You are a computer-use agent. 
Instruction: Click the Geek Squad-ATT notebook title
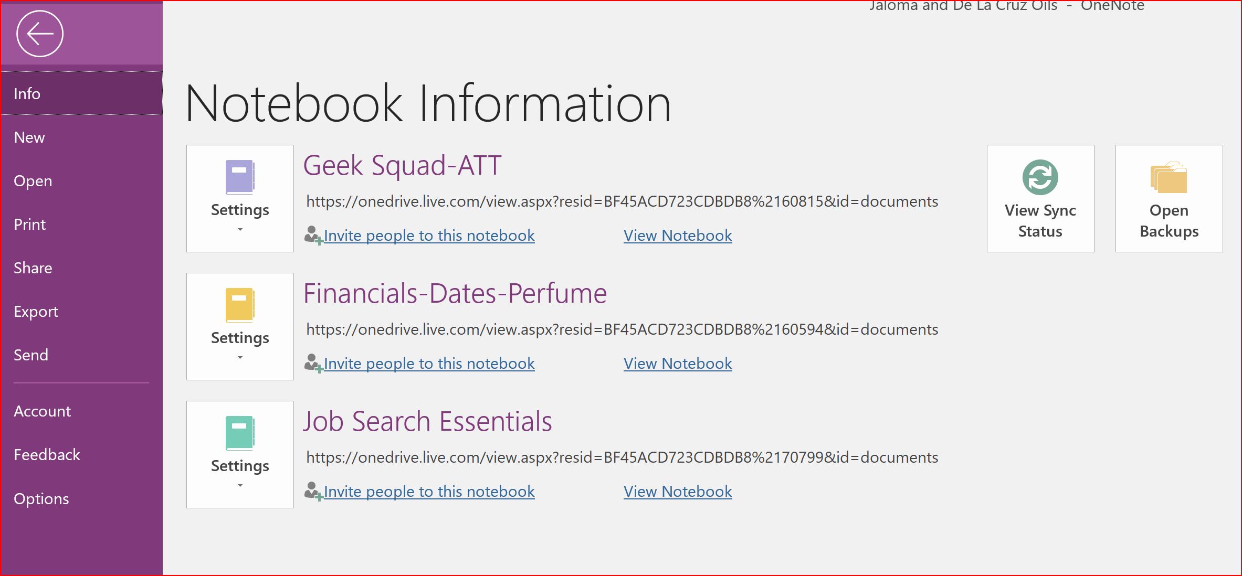(x=402, y=165)
